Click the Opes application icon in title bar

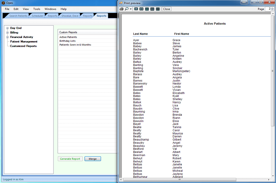pyautogui.click(x=3, y=3)
